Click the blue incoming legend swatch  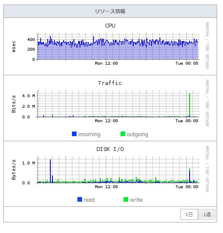[74, 134]
